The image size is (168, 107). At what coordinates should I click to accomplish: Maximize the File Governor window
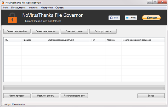[155, 2]
